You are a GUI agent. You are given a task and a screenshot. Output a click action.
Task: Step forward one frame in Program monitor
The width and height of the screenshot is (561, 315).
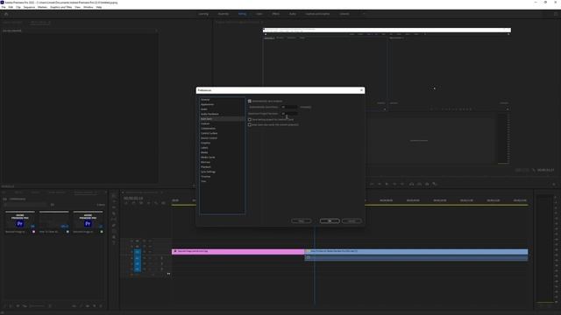coord(394,184)
